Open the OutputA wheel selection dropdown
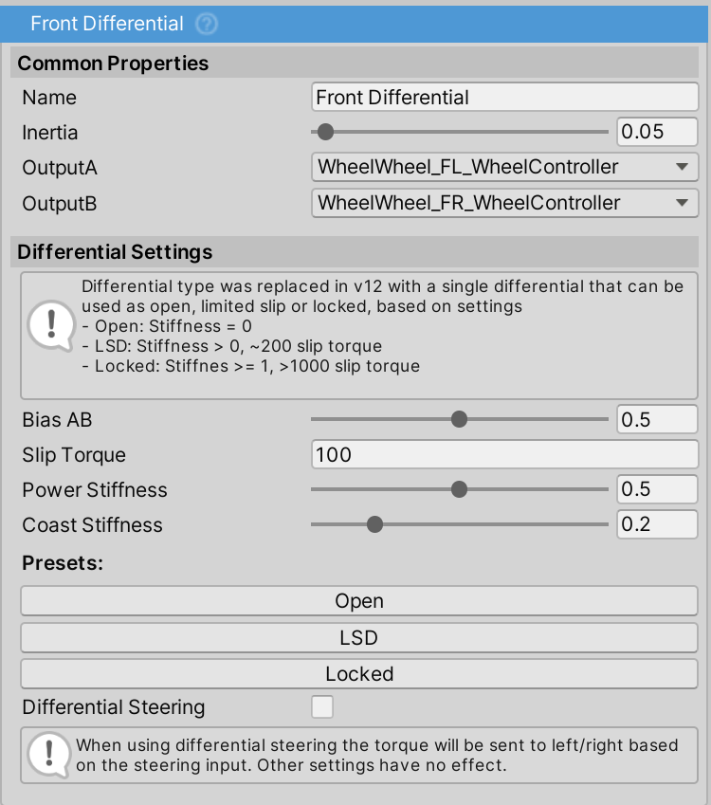The height and width of the screenshot is (805, 711). 504,167
